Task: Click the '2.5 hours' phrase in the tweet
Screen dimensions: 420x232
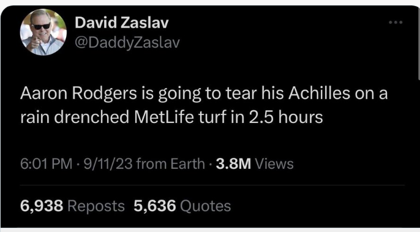Action: tap(286, 117)
